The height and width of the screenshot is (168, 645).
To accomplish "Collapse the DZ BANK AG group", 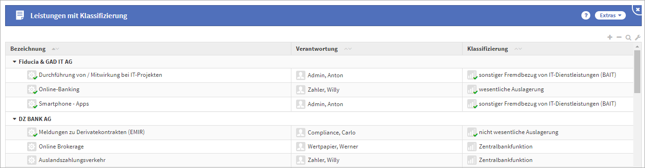I will [14, 119].
